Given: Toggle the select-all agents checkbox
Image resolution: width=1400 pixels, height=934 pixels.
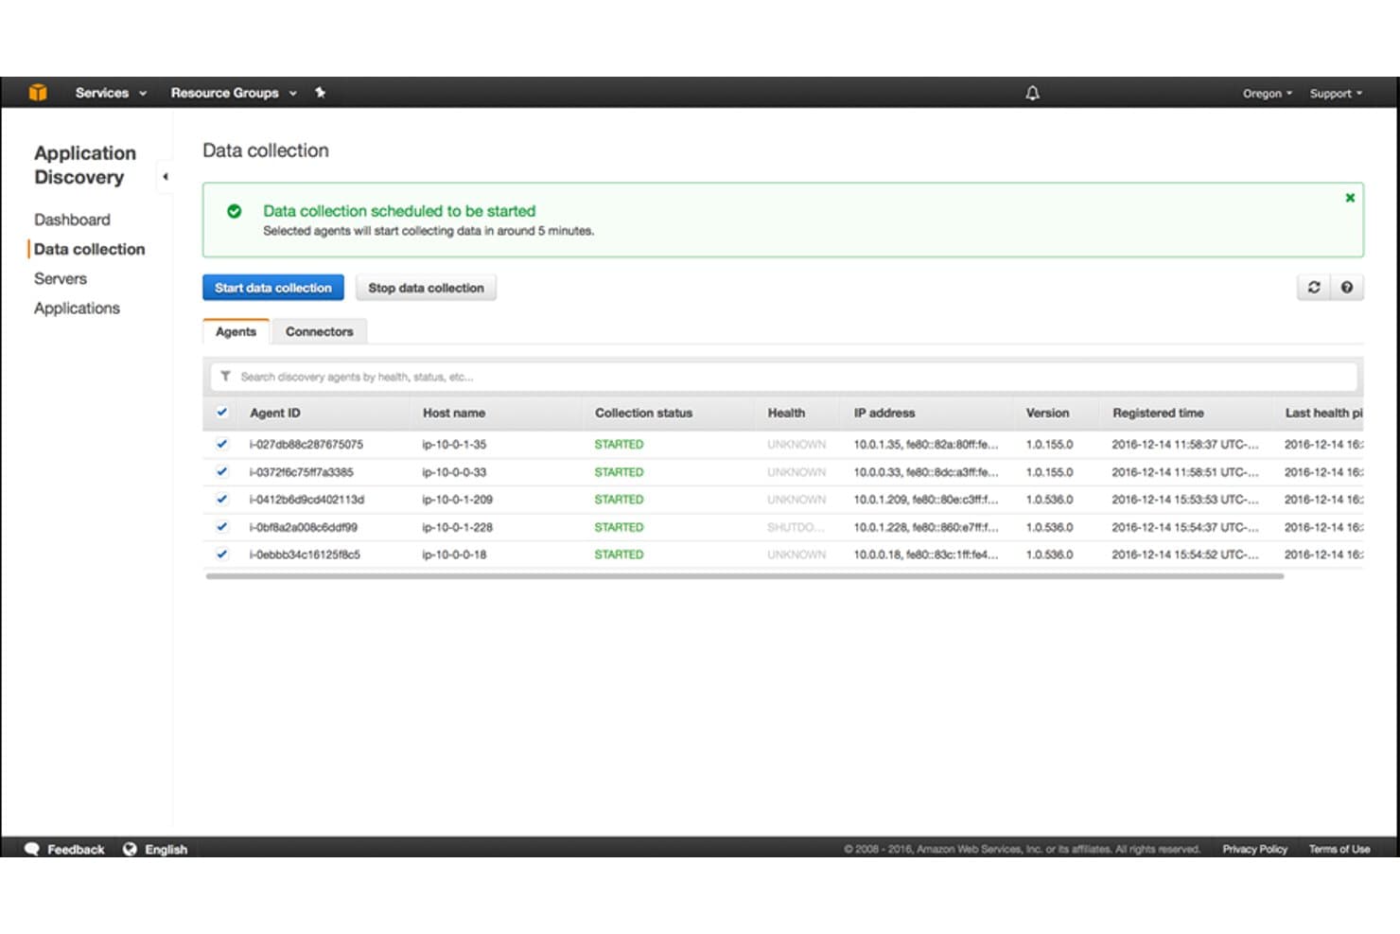Looking at the screenshot, I should tap(222, 413).
